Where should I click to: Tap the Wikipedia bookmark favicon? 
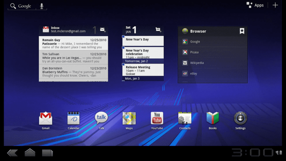(x=185, y=63)
